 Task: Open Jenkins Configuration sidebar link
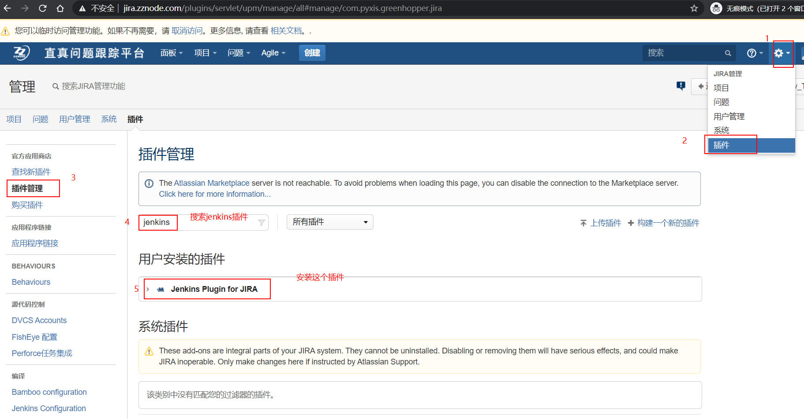tap(49, 408)
